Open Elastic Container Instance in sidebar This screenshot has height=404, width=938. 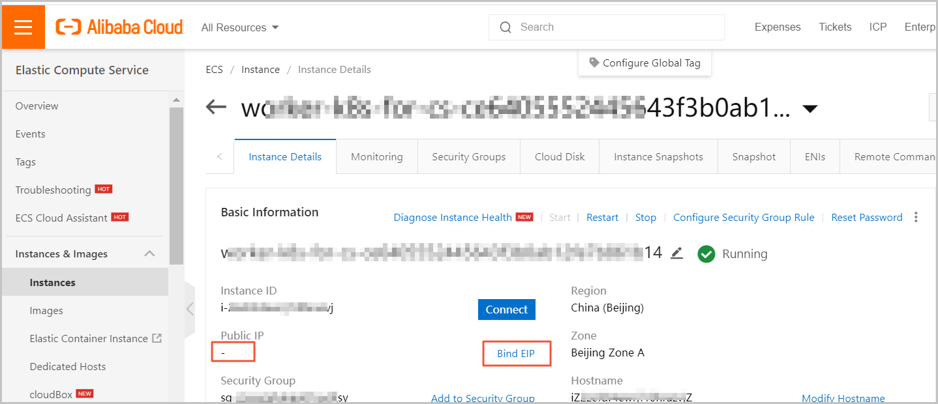[x=89, y=338]
